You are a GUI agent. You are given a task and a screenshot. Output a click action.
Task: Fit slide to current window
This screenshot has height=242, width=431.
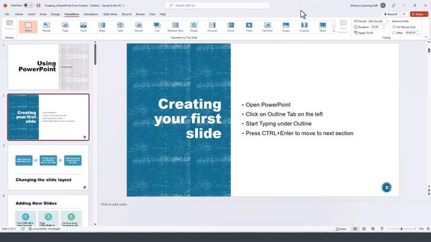click(428, 229)
